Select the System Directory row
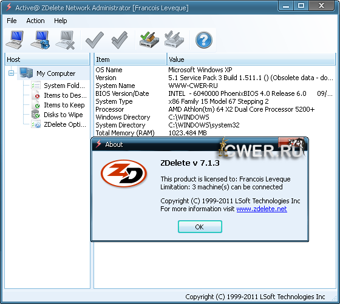The height and width of the screenshot is (304, 340). click(x=215, y=125)
